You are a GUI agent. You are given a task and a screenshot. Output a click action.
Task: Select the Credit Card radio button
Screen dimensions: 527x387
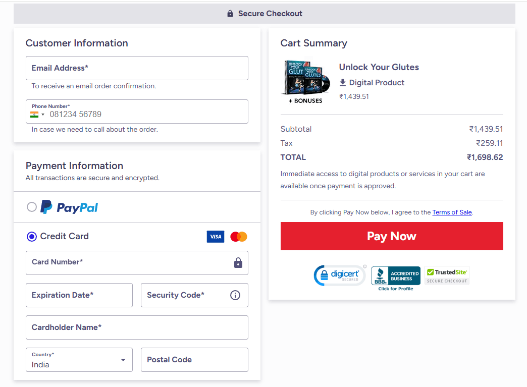coord(32,236)
